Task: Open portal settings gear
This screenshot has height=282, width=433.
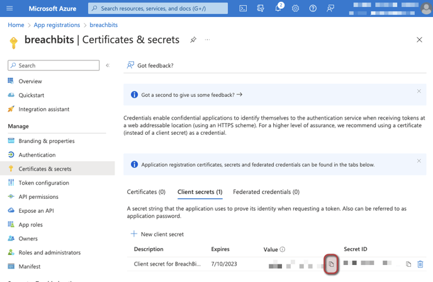Action: 295,8
